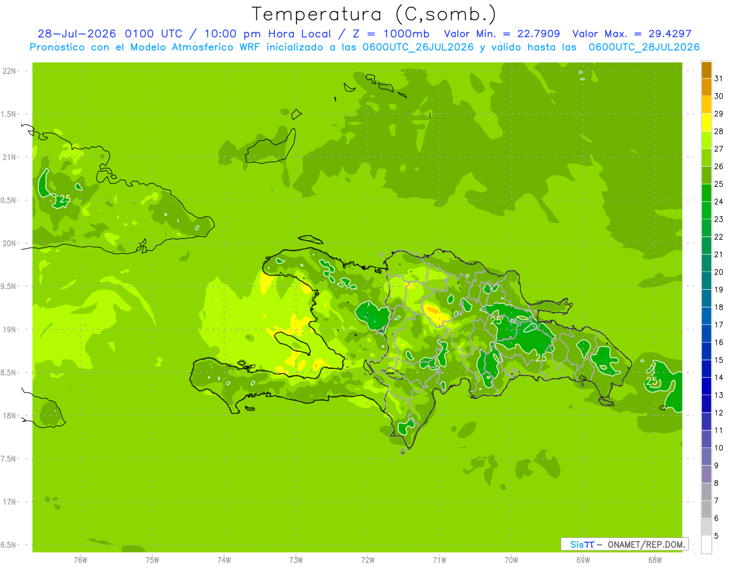Image resolution: width=735 pixels, height=568 pixels.
Task: Click the latitude label "17N"
Action: tap(10, 502)
